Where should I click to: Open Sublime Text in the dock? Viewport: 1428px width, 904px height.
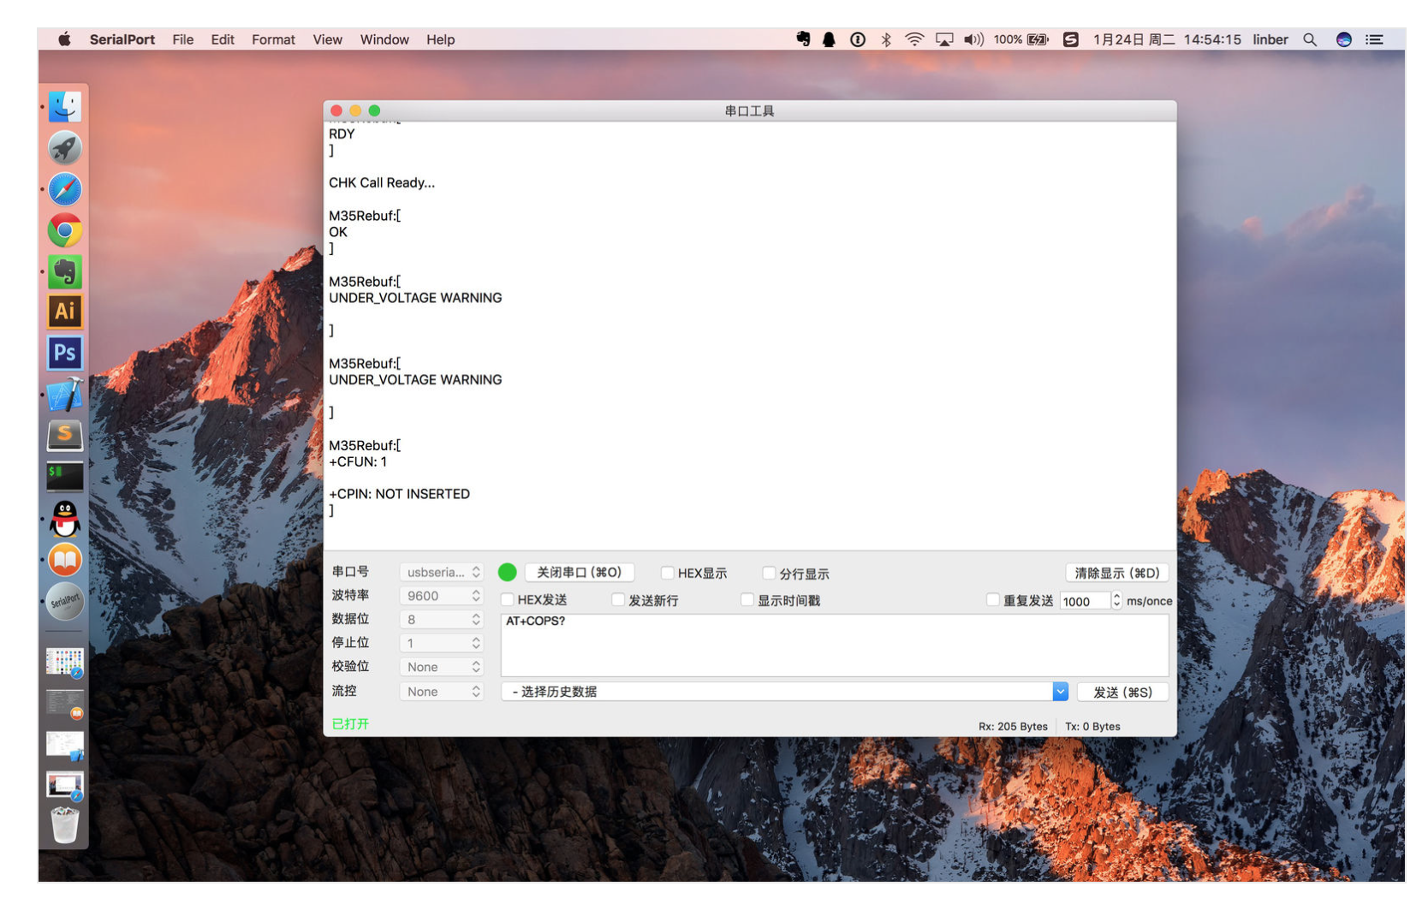65,435
